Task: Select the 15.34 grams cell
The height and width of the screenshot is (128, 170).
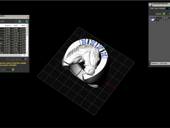Action: [8, 43]
